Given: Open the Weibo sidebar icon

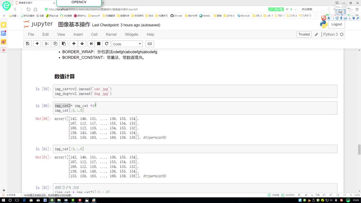Looking at the screenshot, I should click(x=3, y=42).
